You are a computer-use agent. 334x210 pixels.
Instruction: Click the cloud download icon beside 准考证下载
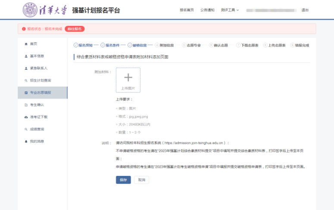coord(26,117)
